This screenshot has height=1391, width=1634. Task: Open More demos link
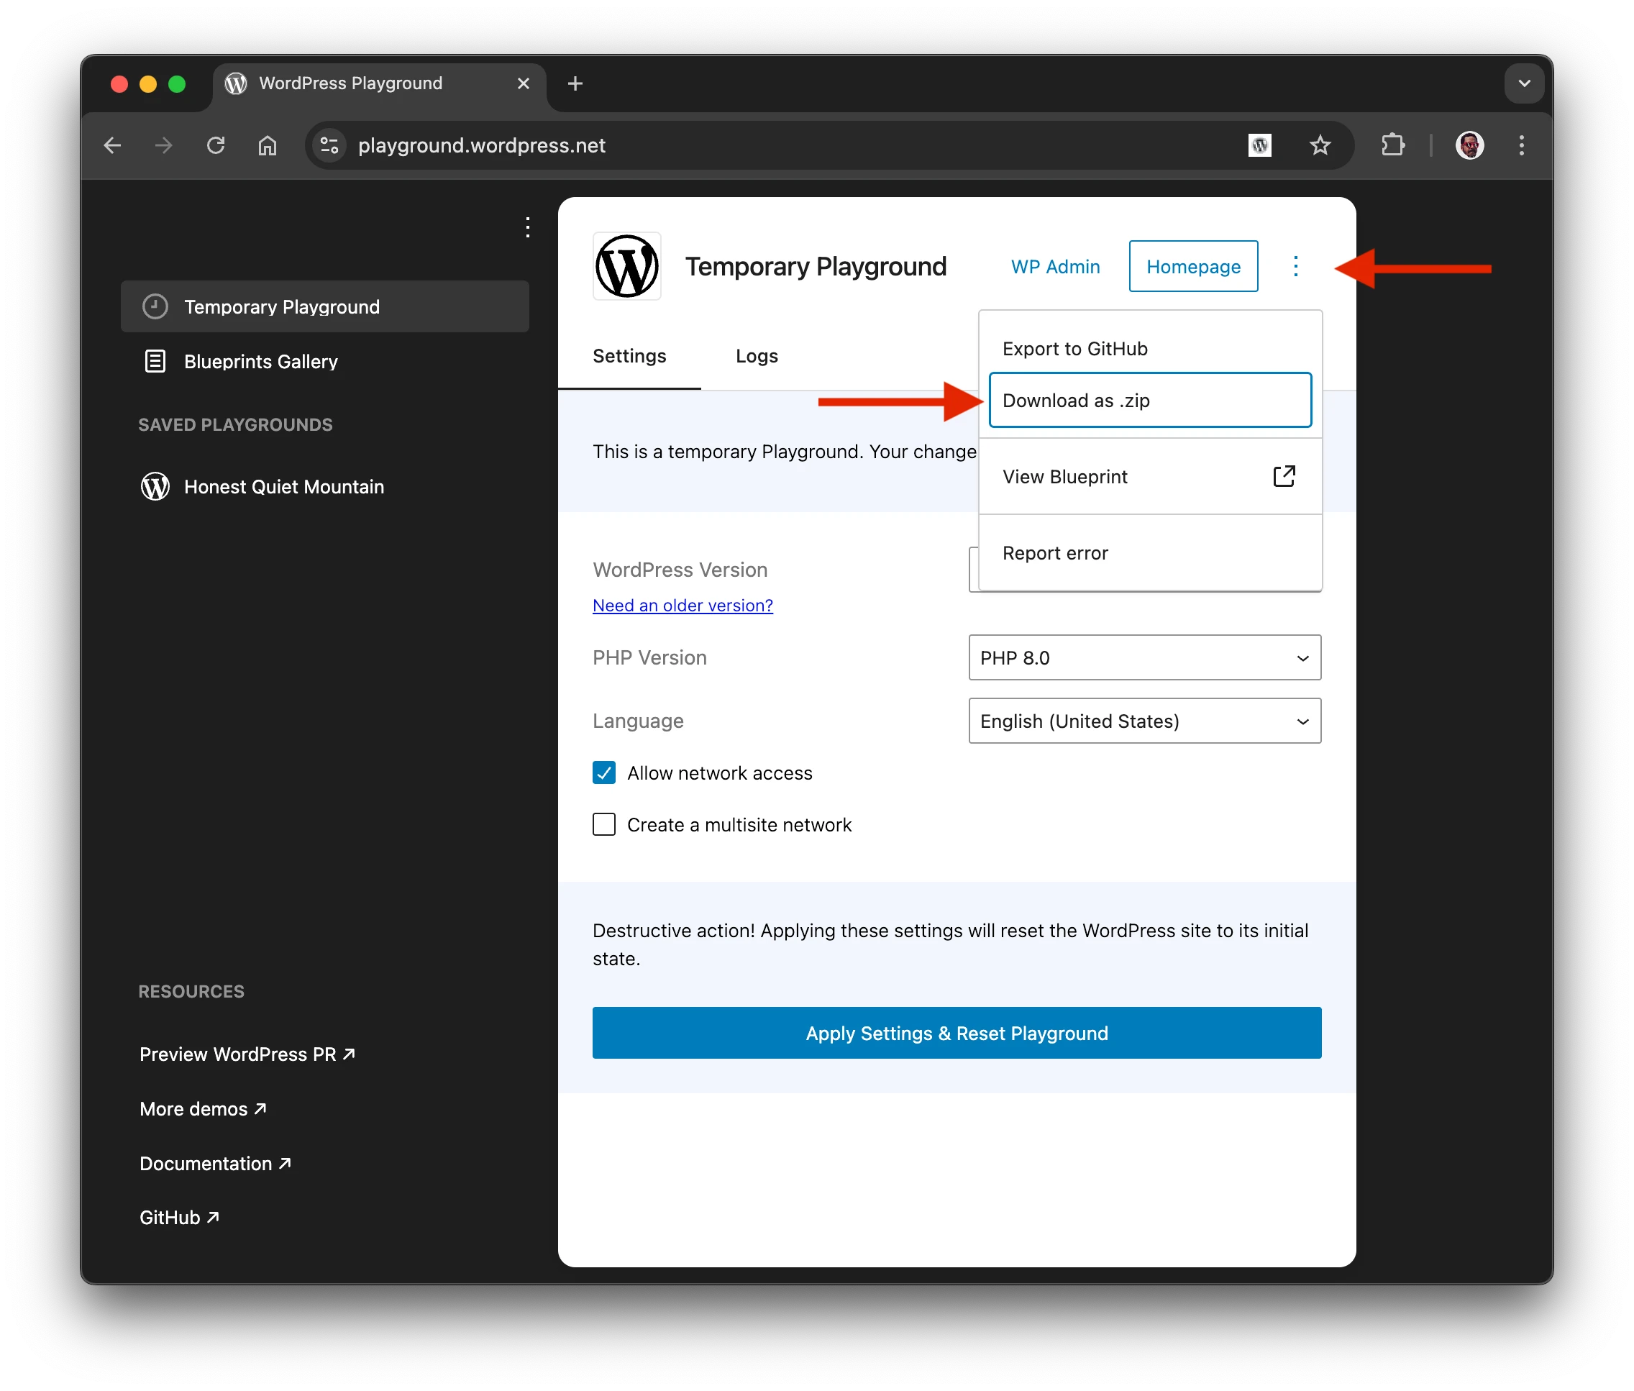[203, 1108]
